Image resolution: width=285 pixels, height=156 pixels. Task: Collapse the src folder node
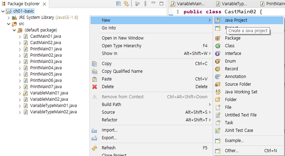[x=8, y=24]
